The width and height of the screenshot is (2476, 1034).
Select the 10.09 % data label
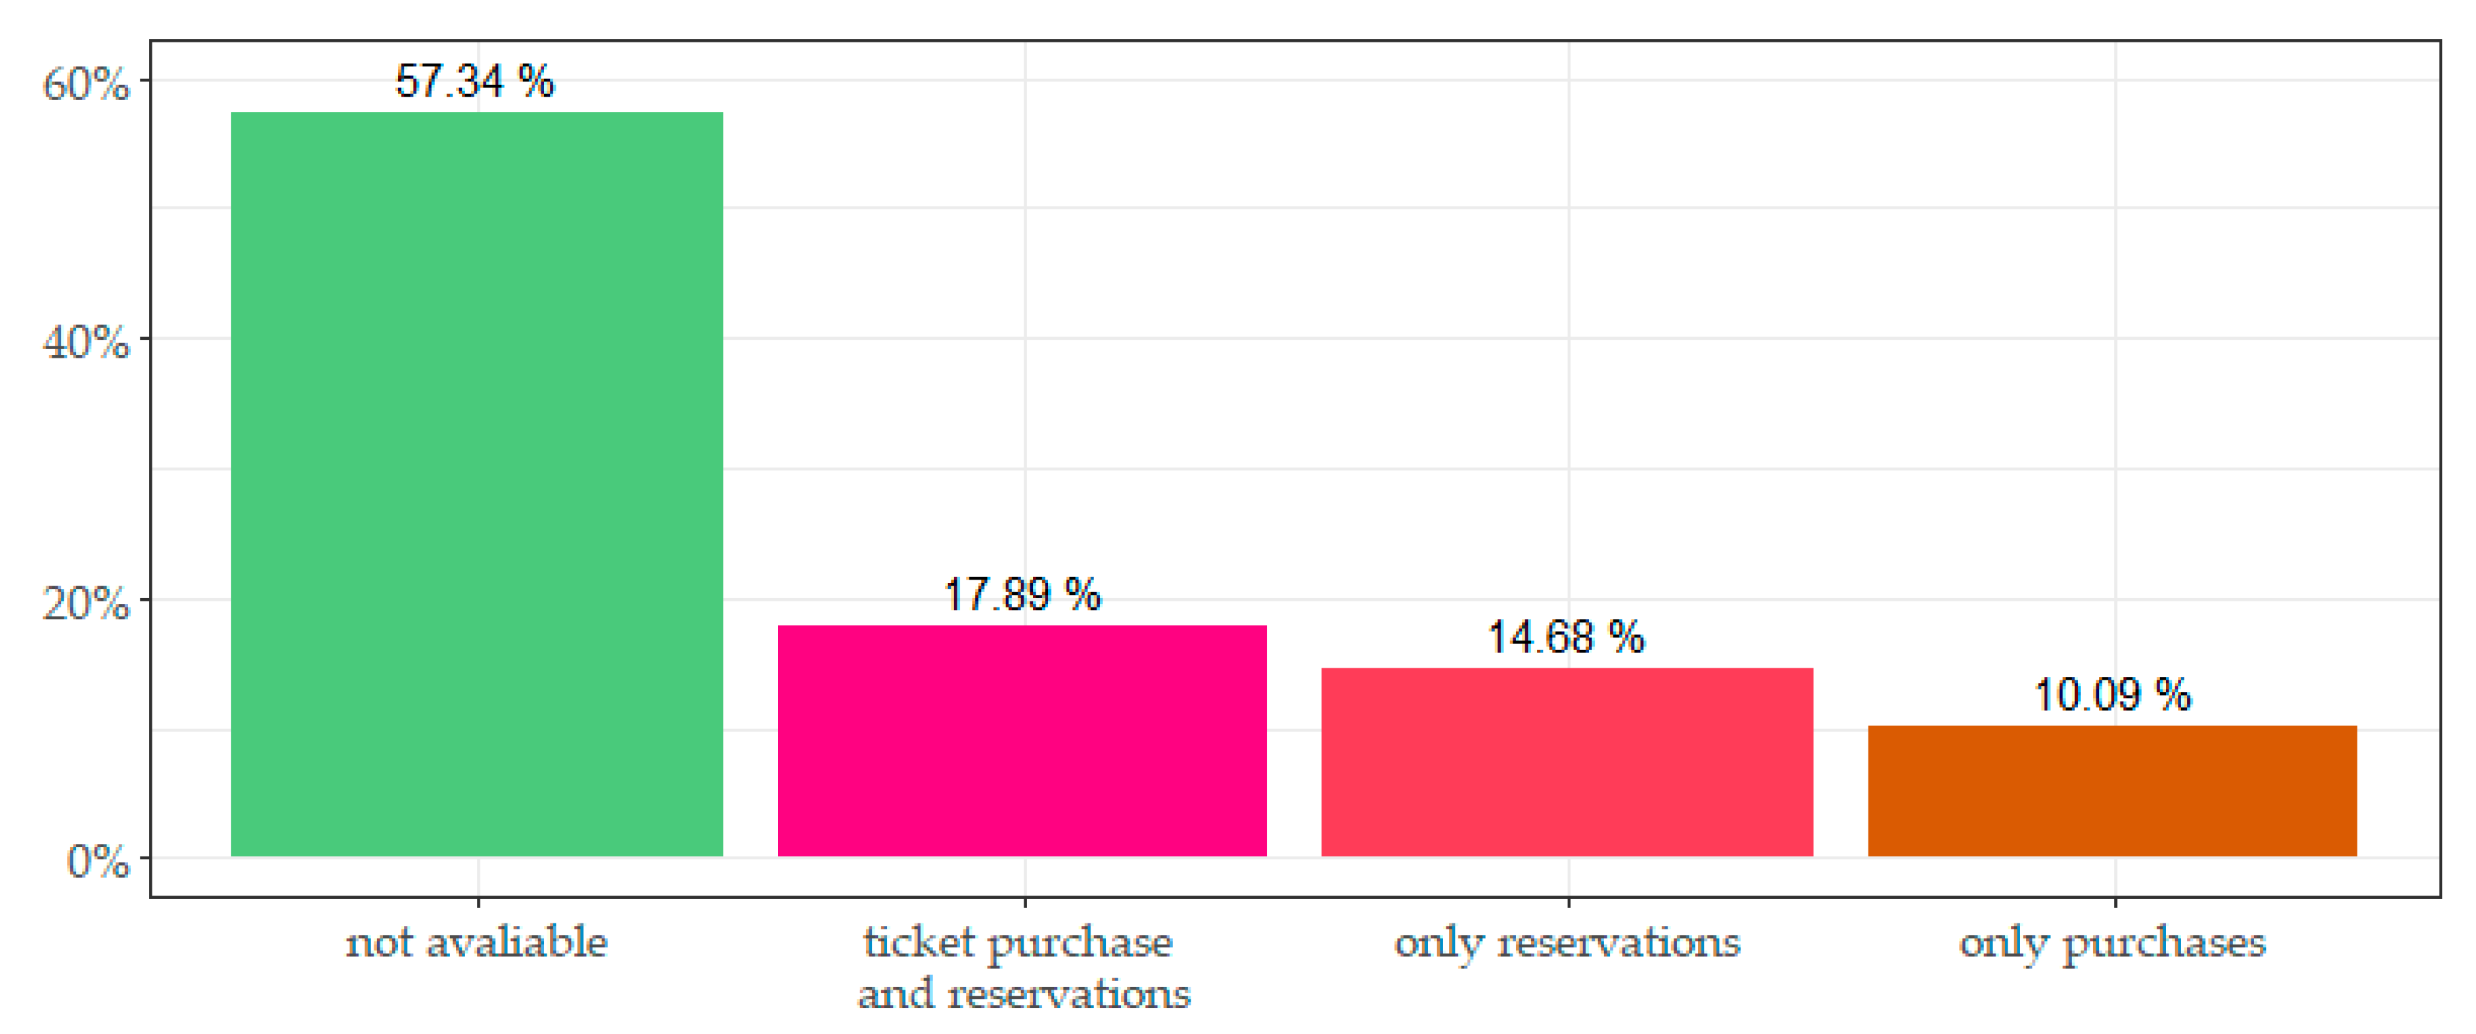pyautogui.click(x=2112, y=695)
